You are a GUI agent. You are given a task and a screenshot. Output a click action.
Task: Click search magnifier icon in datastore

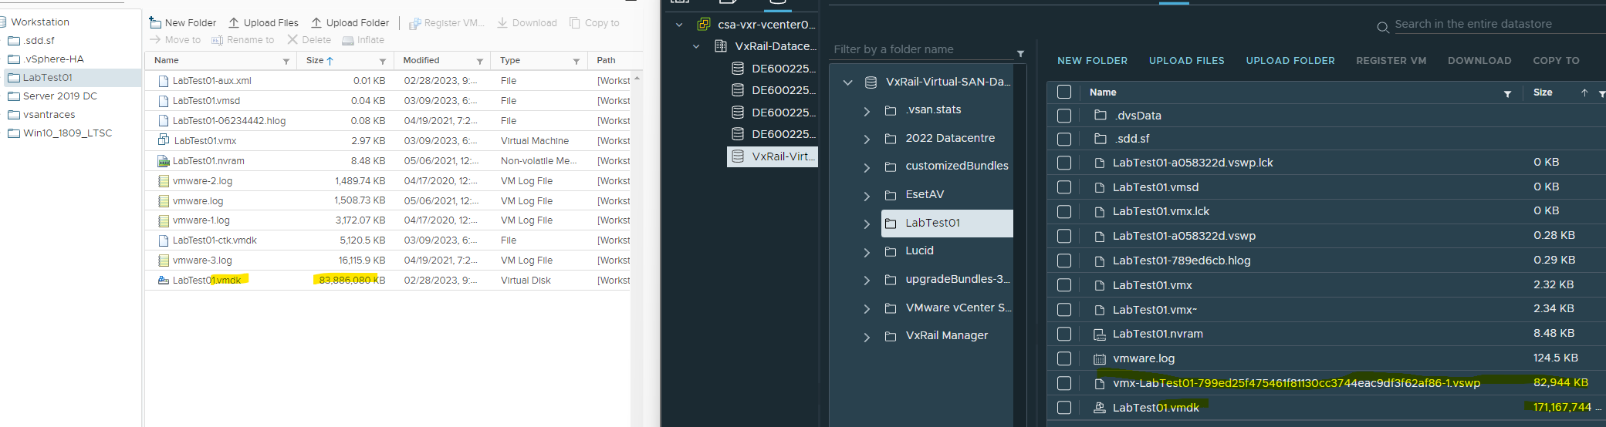tap(1383, 28)
